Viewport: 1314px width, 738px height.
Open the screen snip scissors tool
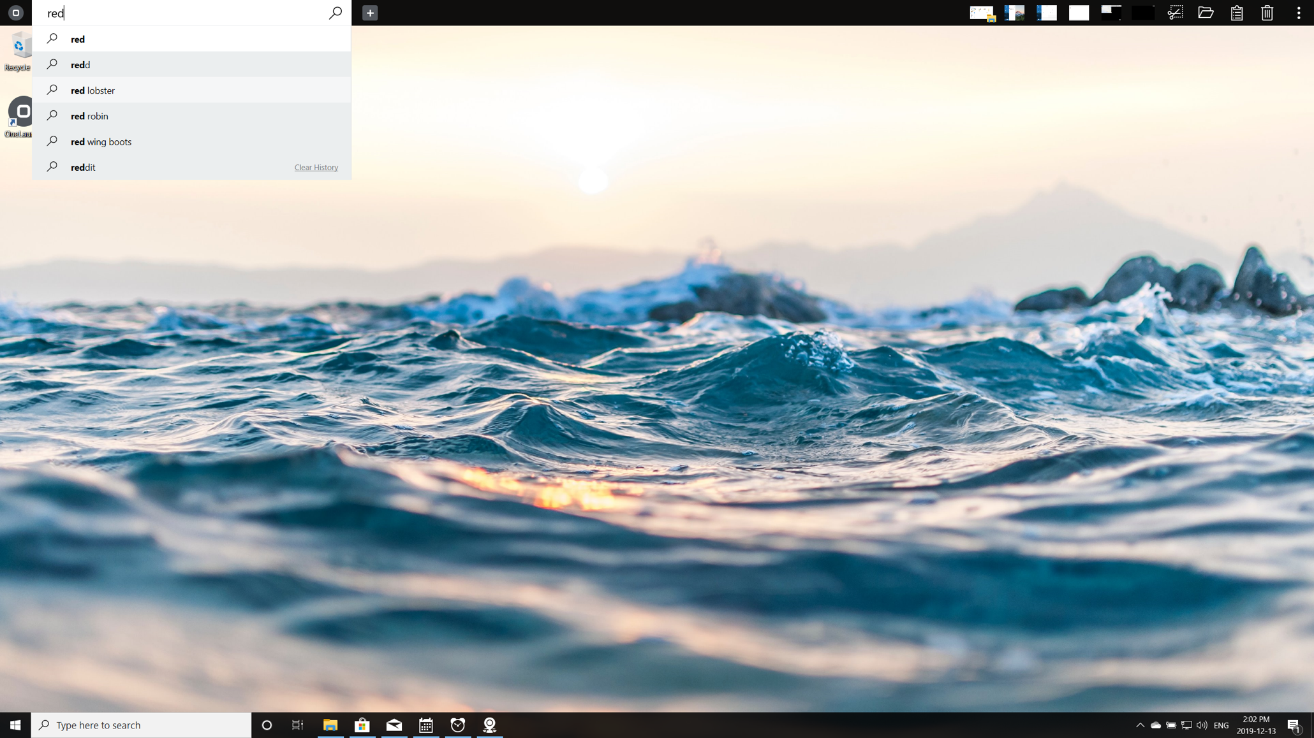pos(1175,13)
